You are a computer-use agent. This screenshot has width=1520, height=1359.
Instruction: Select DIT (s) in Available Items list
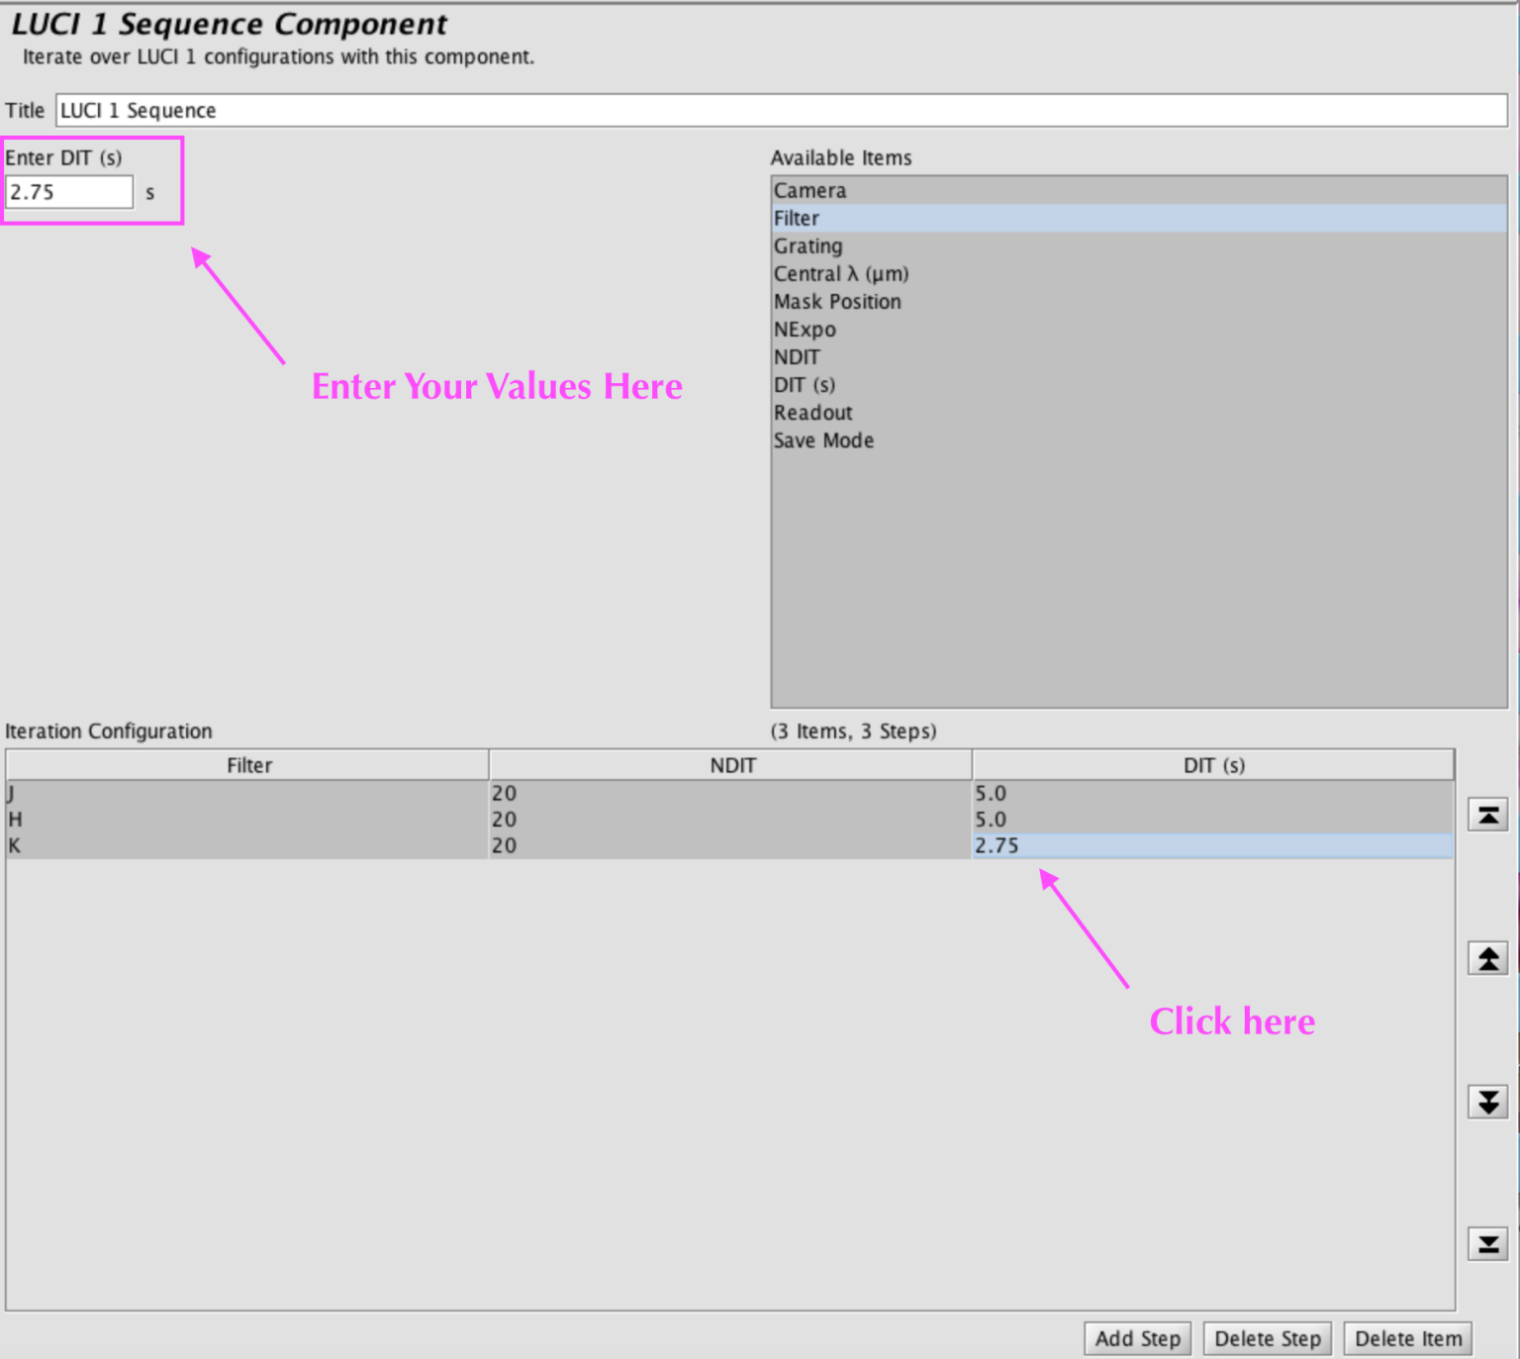1139,384
